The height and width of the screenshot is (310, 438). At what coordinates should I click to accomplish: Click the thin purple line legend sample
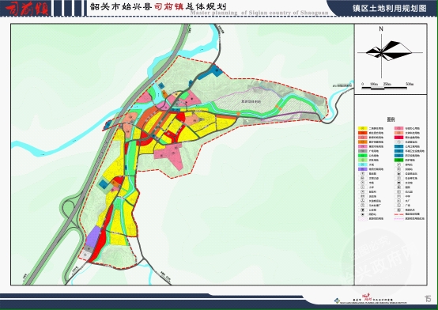click(x=398, y=218)
